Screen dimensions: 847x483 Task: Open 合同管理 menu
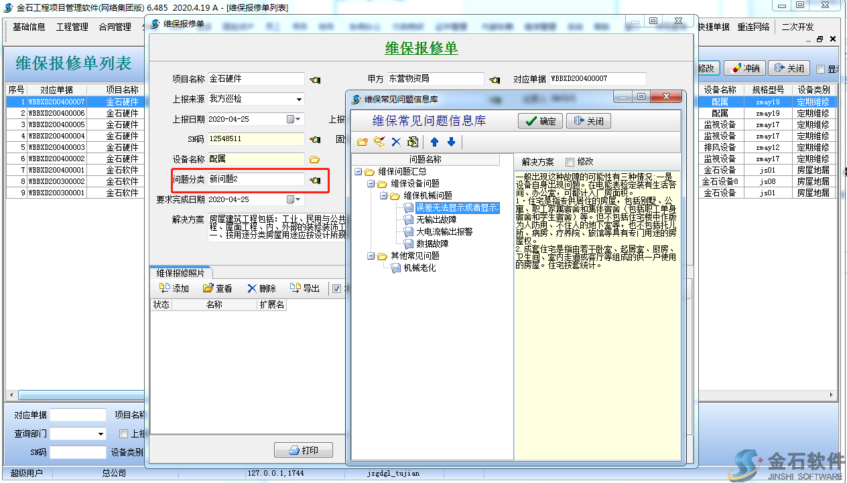[x=115, y=27]
